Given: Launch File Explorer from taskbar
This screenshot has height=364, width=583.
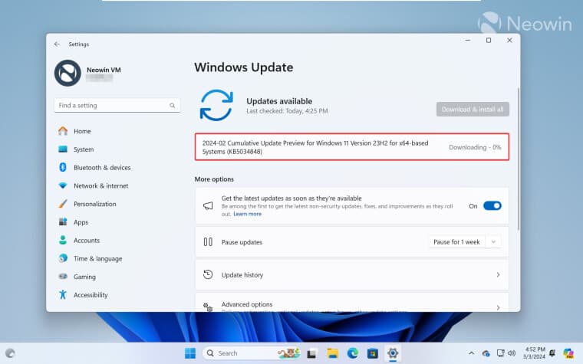Looking at the screenshot, I should pos(332,353).
